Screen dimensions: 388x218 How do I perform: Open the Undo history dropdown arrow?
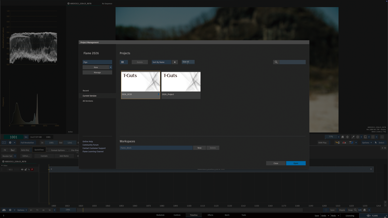pos(328,216)
